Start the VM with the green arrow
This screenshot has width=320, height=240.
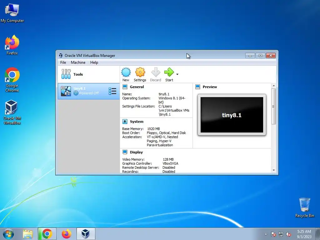[x=169, y=72]
